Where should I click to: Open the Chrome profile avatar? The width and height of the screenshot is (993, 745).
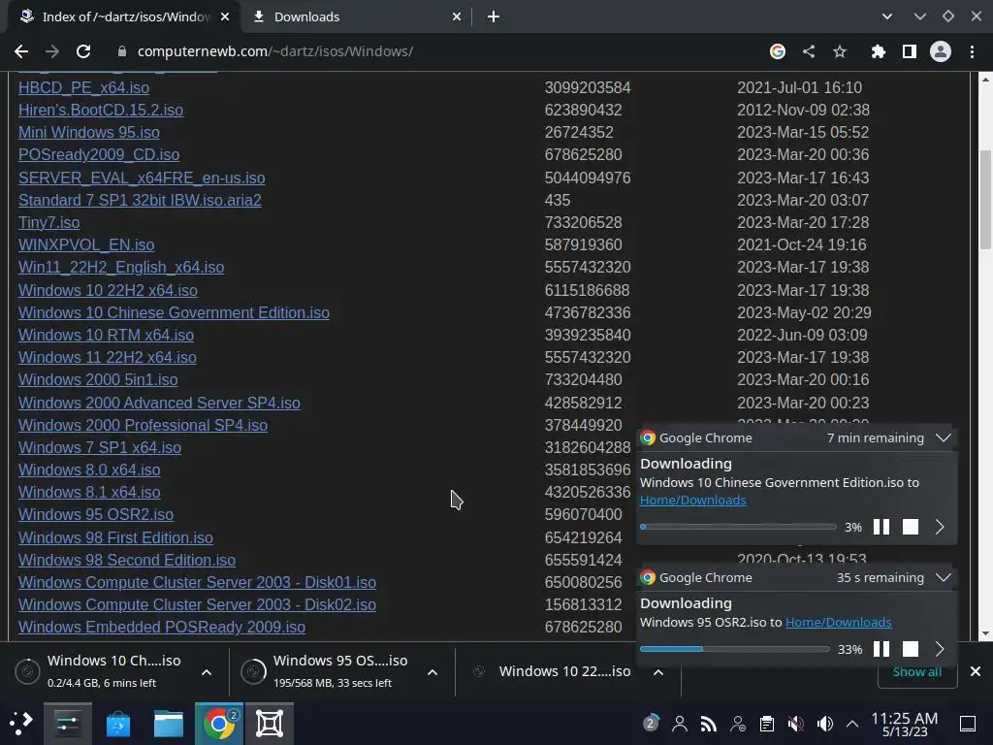pos(941,51)
